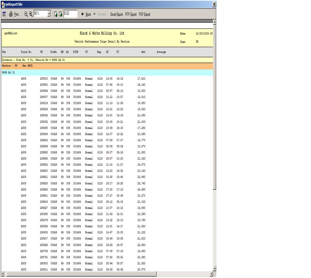The width and height of the screenshot is (311, 278).
Task: Click the Print button
Action: coord(15,14)
